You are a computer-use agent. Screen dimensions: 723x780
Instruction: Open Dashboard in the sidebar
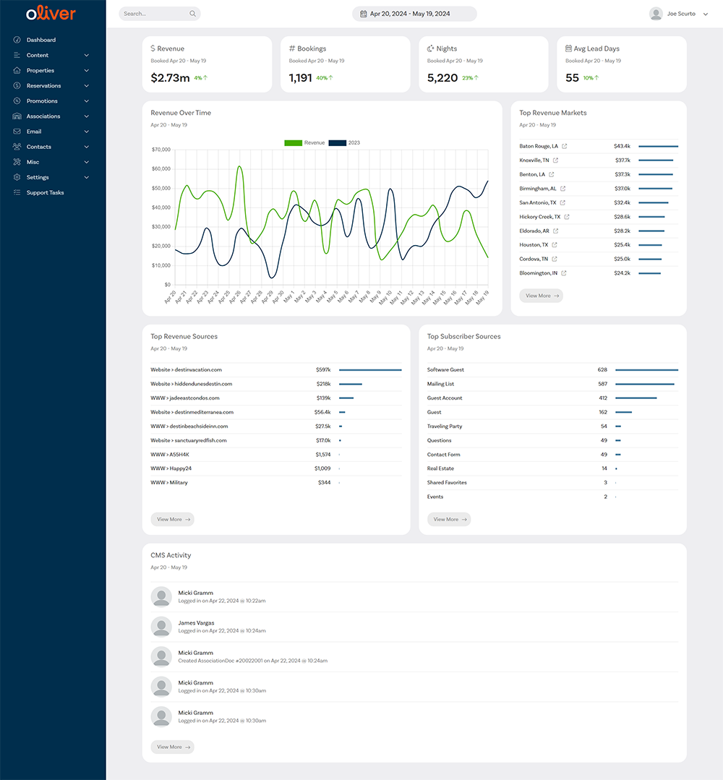[x=41, y=40]
